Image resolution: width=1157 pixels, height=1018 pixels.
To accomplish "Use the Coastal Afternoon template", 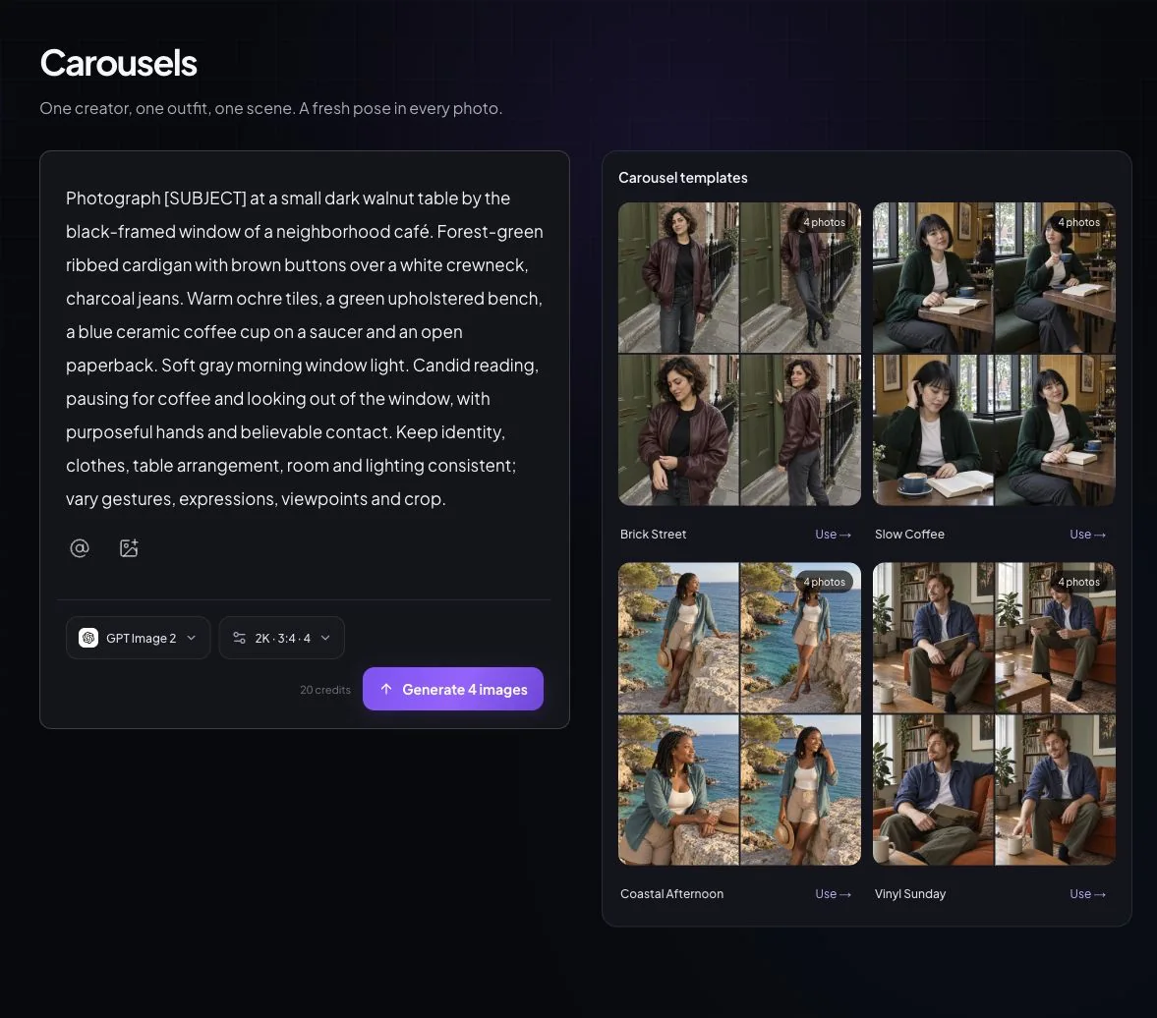I will (x=833, y=894).
